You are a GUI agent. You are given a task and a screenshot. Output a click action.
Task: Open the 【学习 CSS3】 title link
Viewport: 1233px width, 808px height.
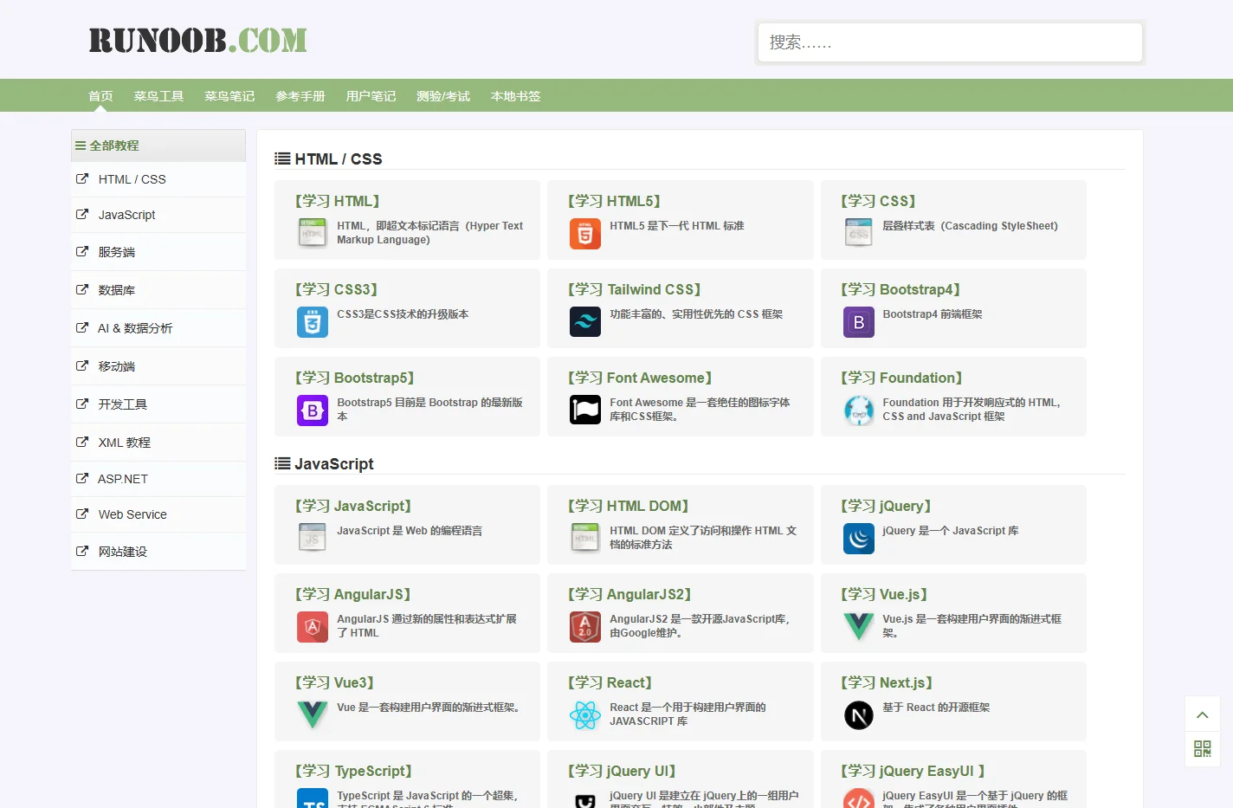click(337, 289)
